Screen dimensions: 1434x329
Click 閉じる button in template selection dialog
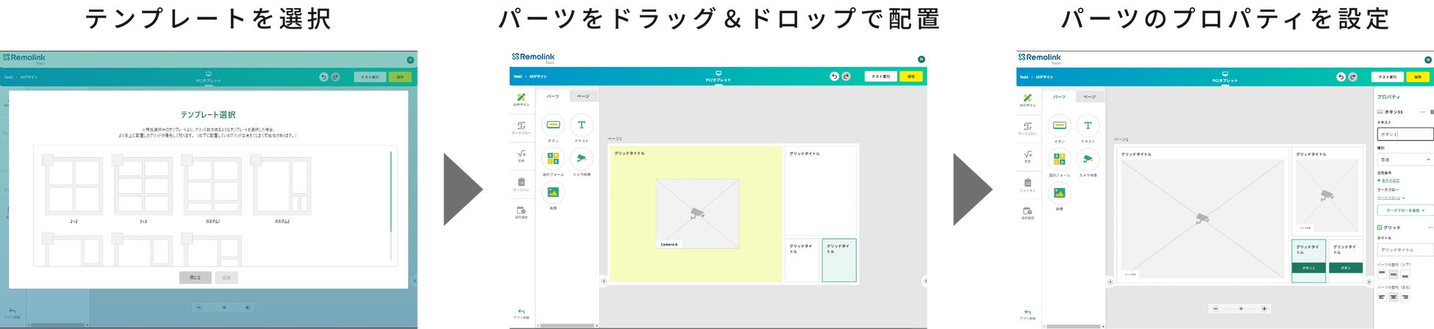196,278
